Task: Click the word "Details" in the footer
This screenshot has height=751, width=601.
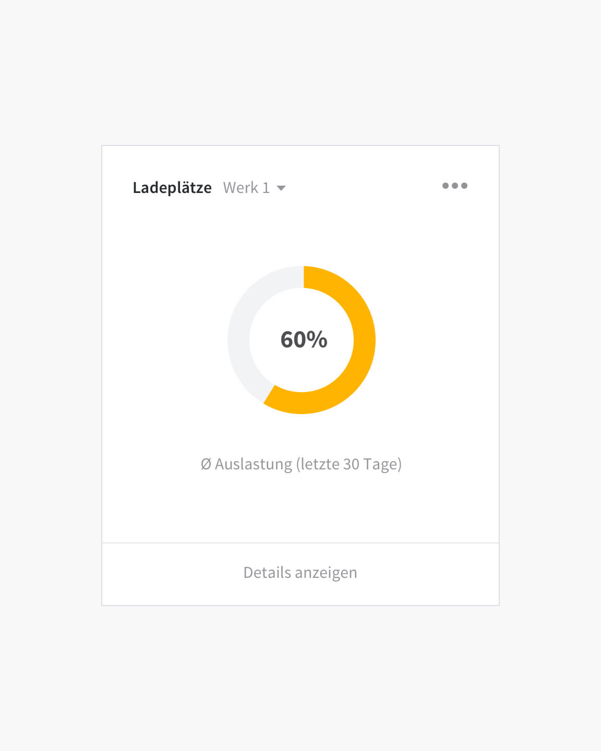Action: [x=267, y=572]
